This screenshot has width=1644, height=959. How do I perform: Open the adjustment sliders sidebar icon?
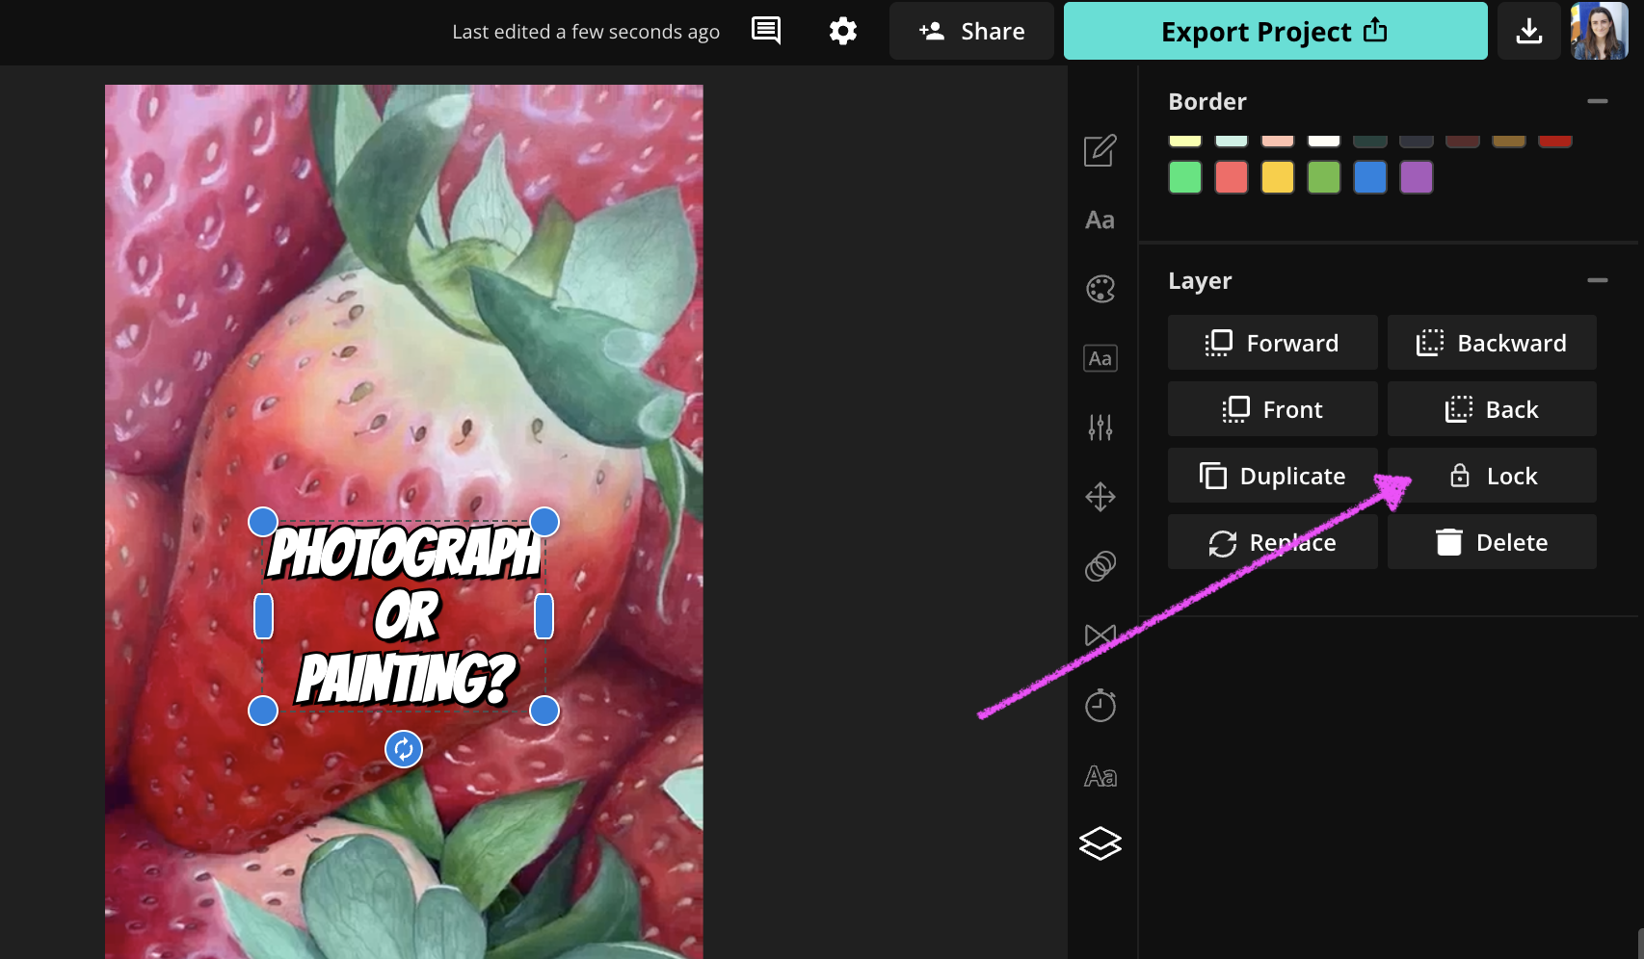coord(1100,427)
